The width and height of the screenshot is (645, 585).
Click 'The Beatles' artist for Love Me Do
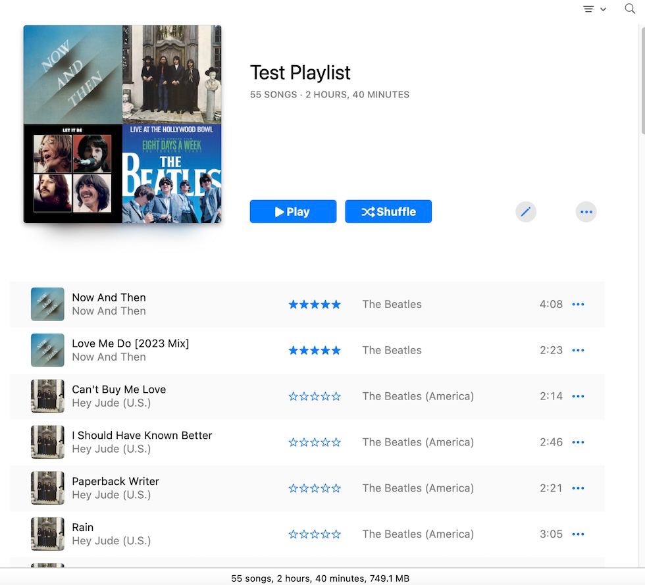(x=392, y=351)
